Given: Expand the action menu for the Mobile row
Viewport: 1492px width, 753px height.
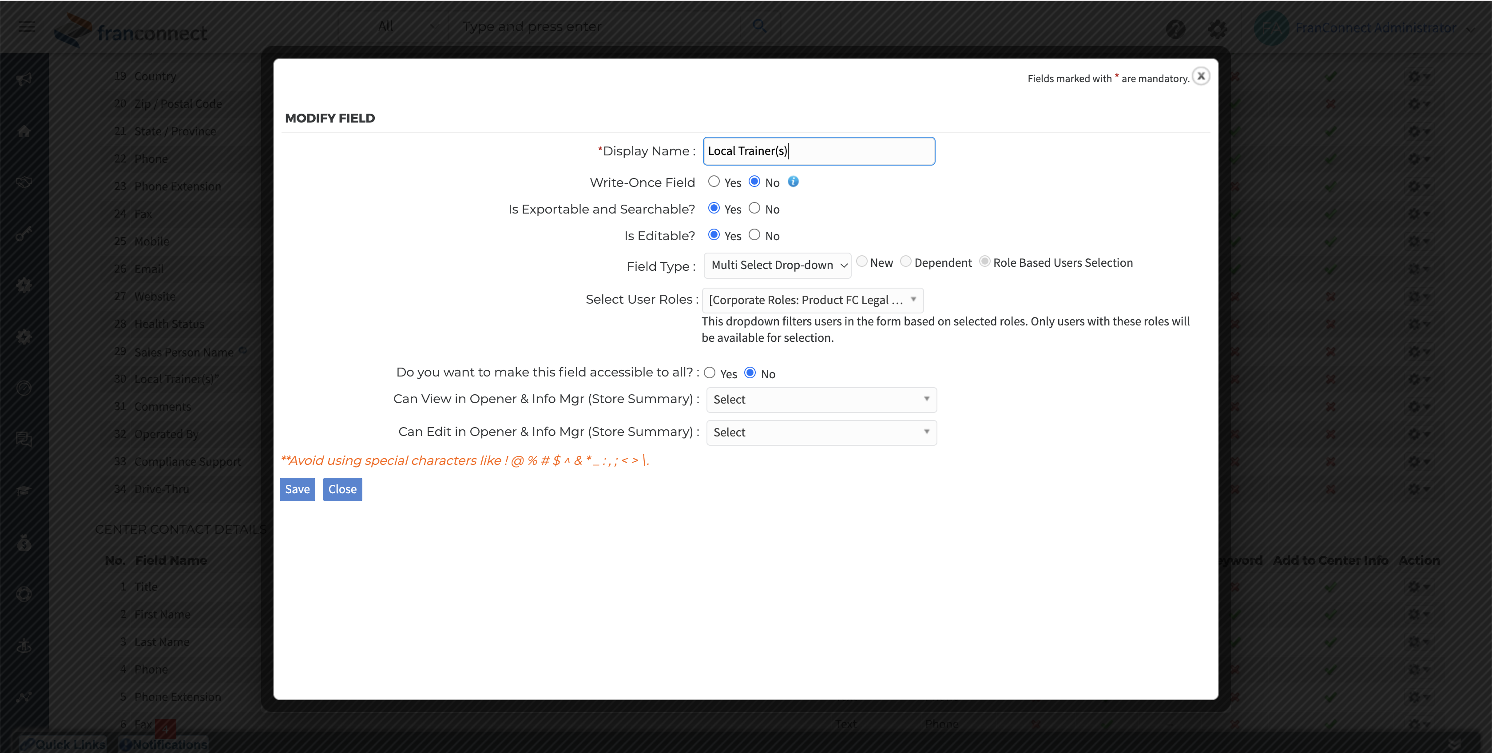Looking at the screenshot, I should tap(1418, 242).
